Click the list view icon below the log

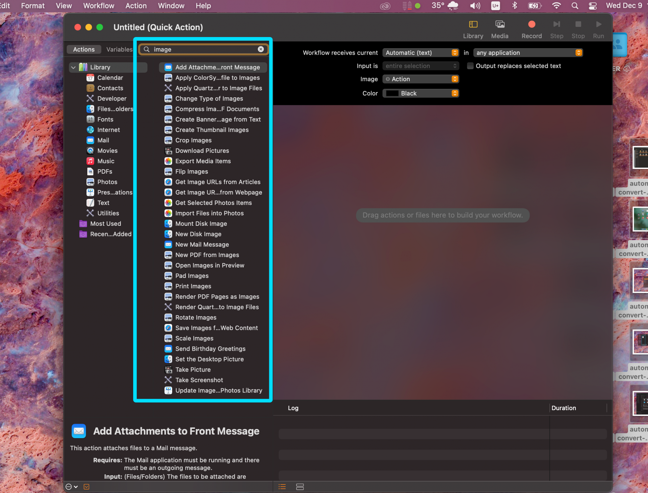click(282, 487)
